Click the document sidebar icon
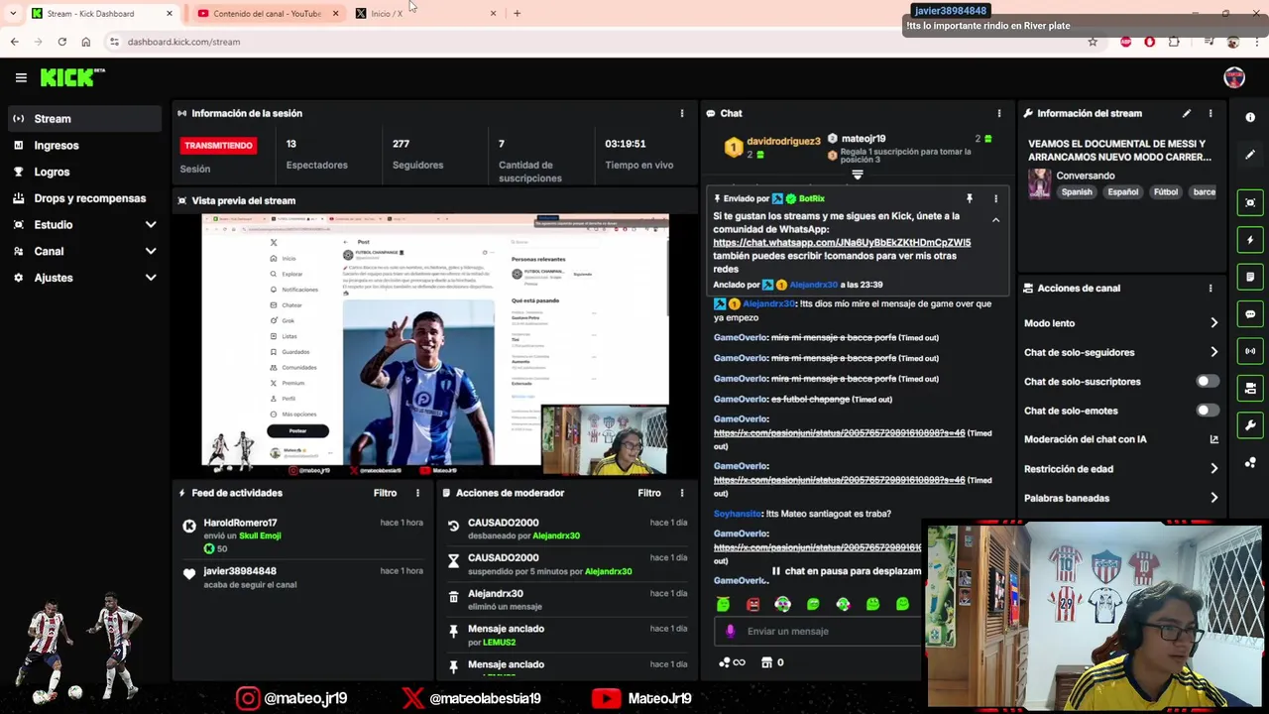The width and height of the screenshot is (1269, 714). click(1250, 277)
